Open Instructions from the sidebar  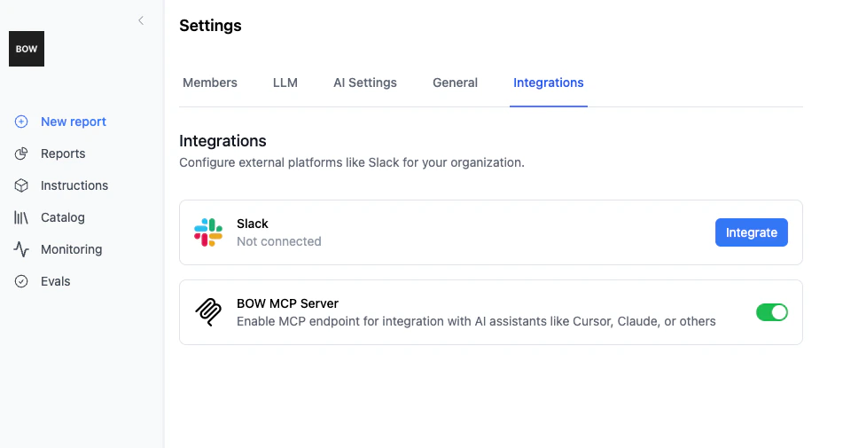point(74,185)
